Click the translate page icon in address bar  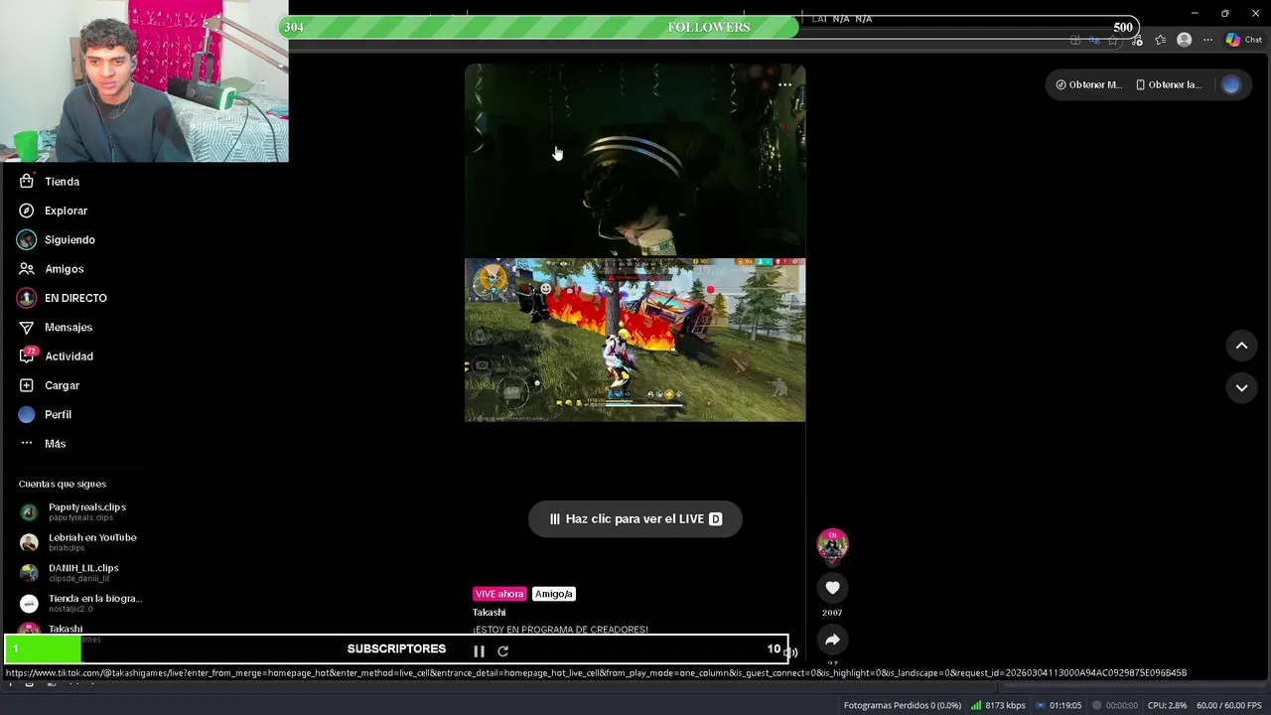click(x=1094, y=41)
